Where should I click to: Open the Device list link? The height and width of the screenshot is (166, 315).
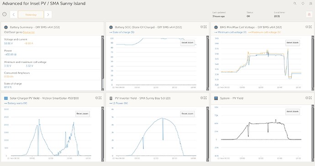(x=28, y=32)
